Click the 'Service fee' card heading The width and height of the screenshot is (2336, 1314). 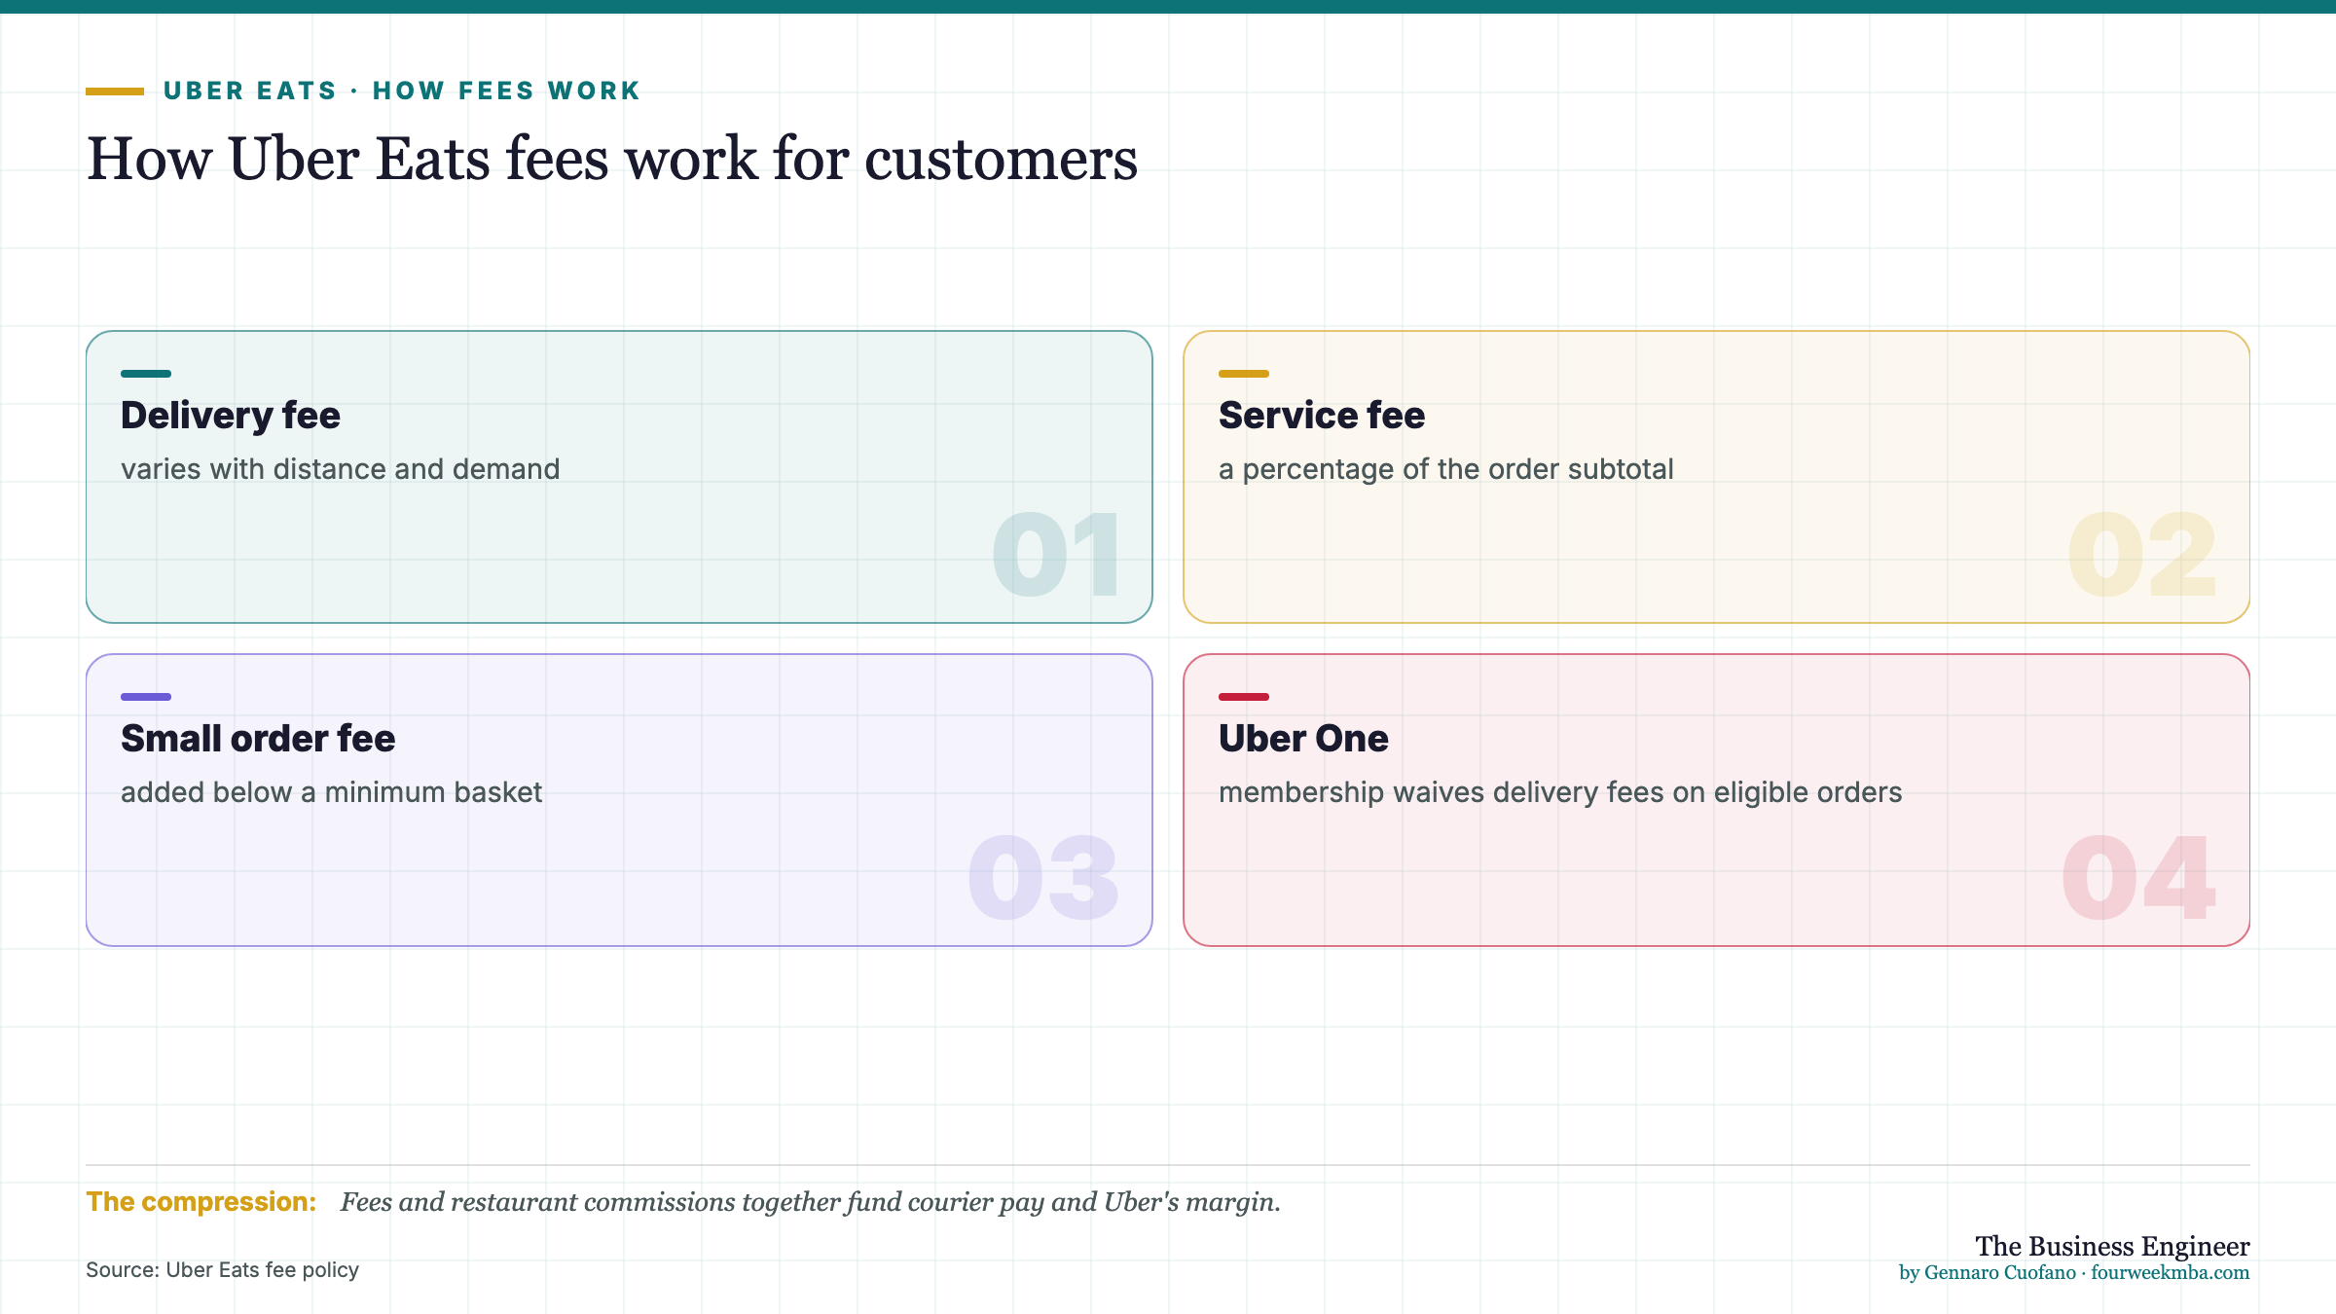click(1322, 416)
